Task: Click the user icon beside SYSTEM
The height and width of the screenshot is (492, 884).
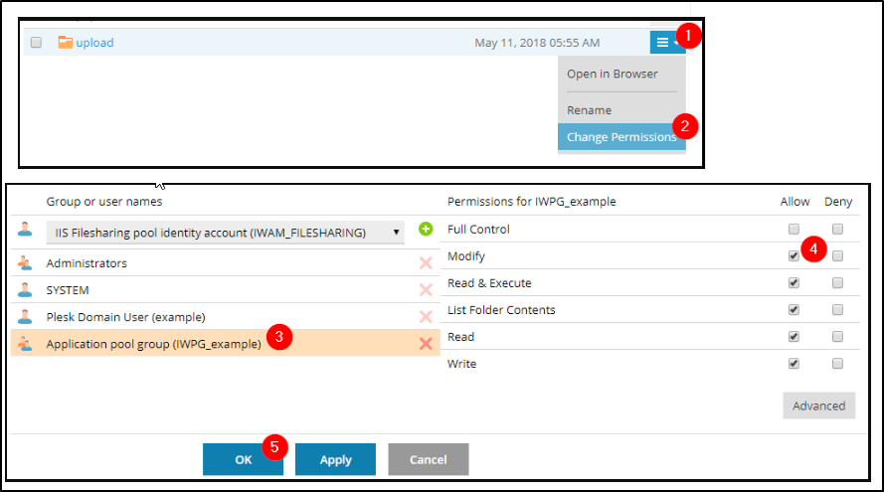Action: tap(25, 290)
